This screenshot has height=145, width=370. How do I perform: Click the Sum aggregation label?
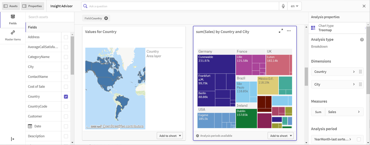pyautogui.click(x=318, y=112)
